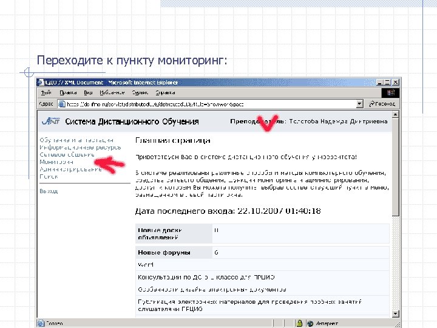
Task: Click the scrollbar down arrow
Action: (395, 314)
